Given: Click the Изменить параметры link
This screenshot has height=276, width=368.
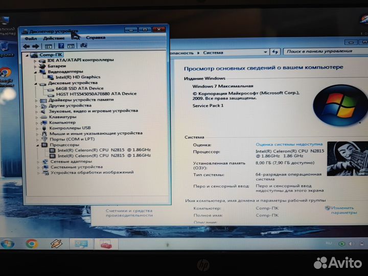Looking at the screenshot, I should click(342, 210).
